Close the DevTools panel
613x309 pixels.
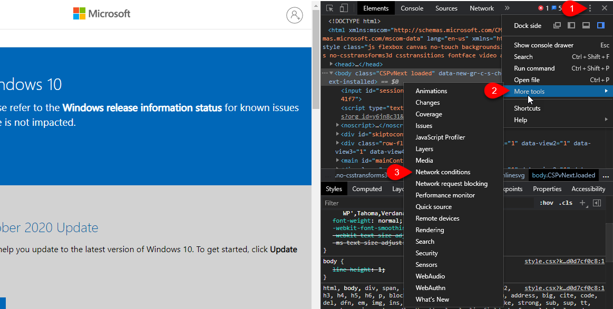click(605, 8)
